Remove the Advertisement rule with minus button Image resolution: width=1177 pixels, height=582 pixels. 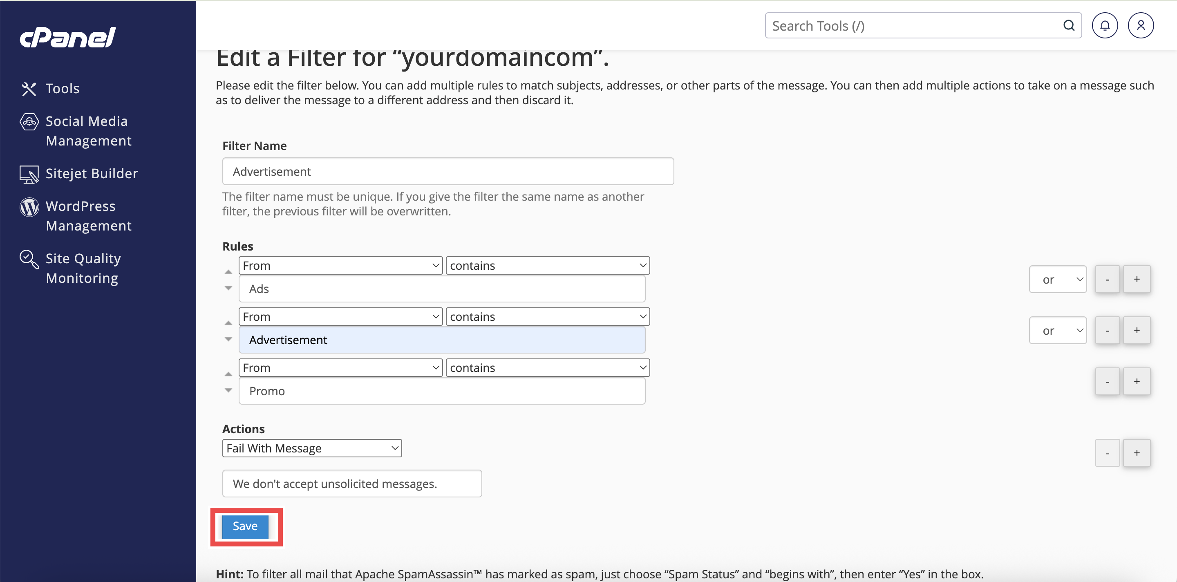(1107, 330)
